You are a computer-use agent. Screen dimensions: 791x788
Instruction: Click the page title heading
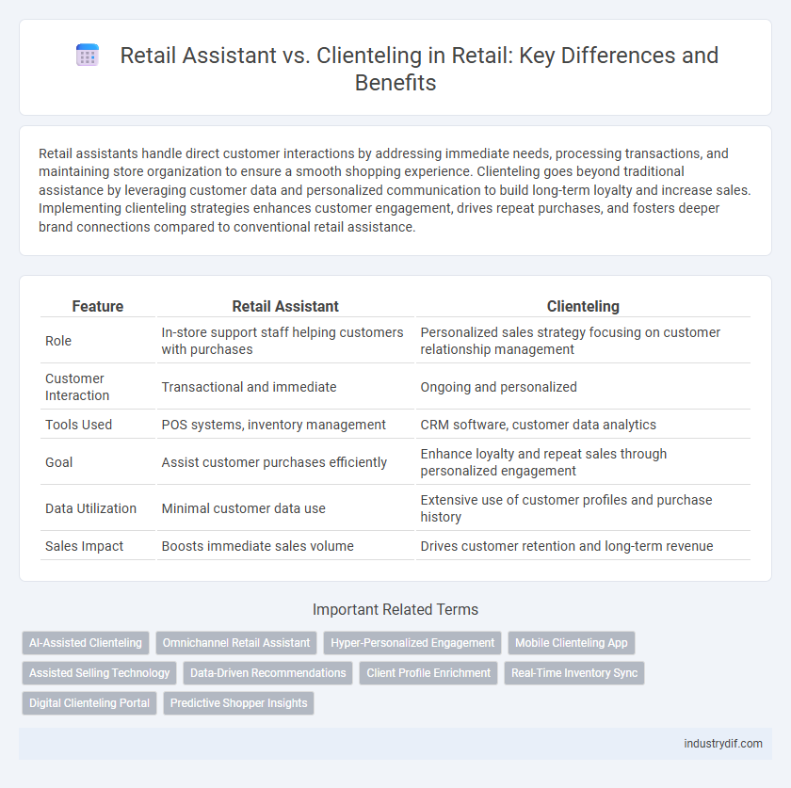coord(419,69)
